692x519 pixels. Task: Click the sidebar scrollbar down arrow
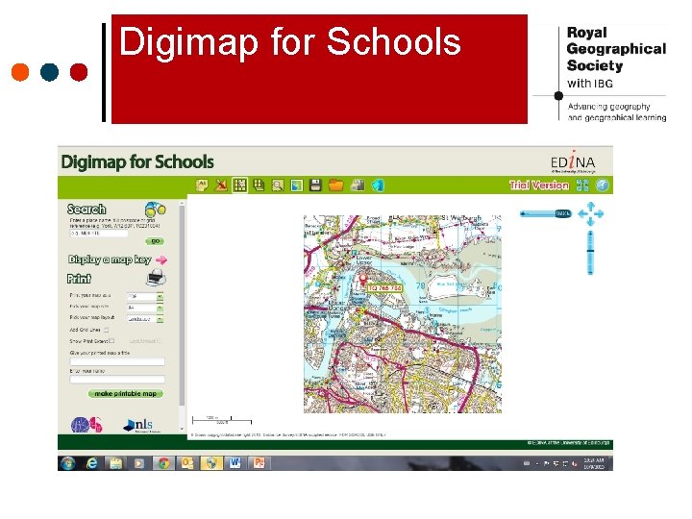[182, 428]
